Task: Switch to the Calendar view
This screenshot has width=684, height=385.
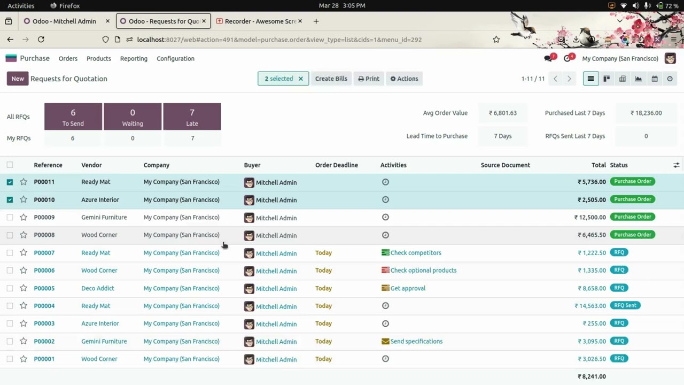Action: point(655,79)
